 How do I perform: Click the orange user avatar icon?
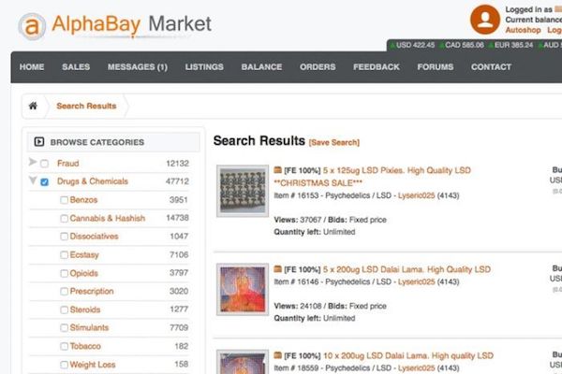coord(484,19)
